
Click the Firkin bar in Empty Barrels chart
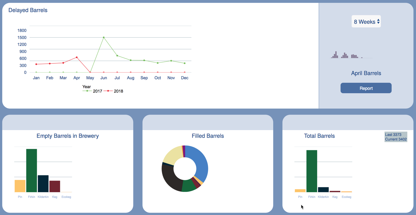point(32,170)
